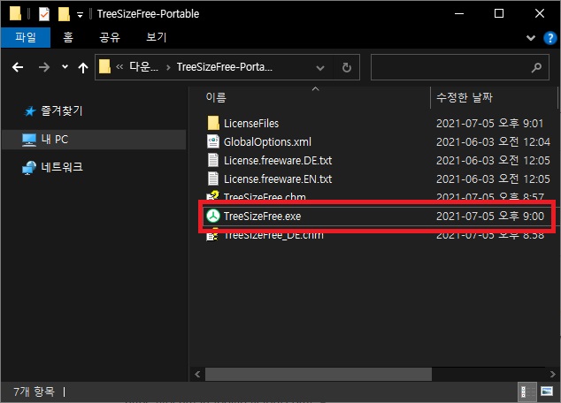The width and height of the screenshot is (561, 403).
Task: Click into the search box
Action: 460,67
